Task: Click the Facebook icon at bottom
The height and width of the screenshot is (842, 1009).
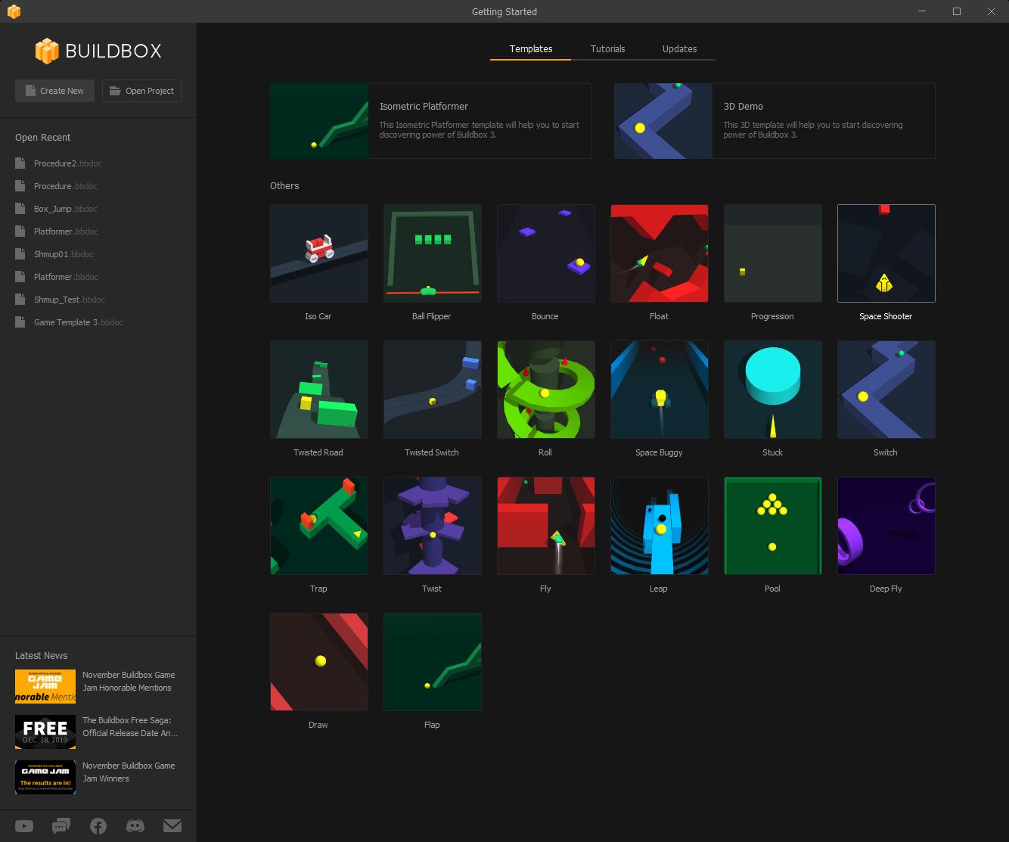Action: [x=98, y=825]
